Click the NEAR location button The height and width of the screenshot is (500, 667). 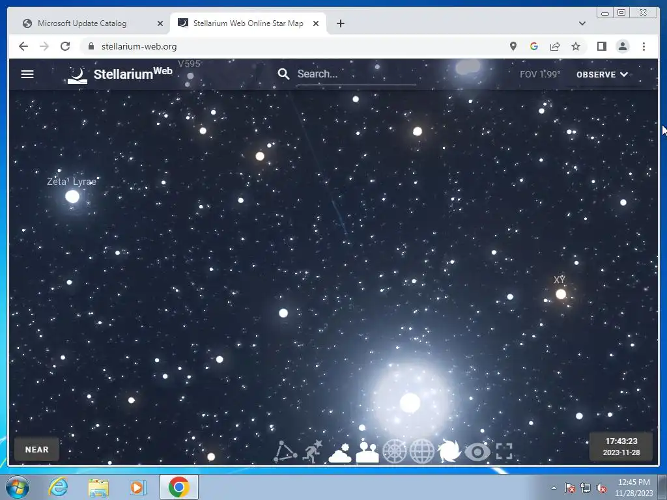36,449
